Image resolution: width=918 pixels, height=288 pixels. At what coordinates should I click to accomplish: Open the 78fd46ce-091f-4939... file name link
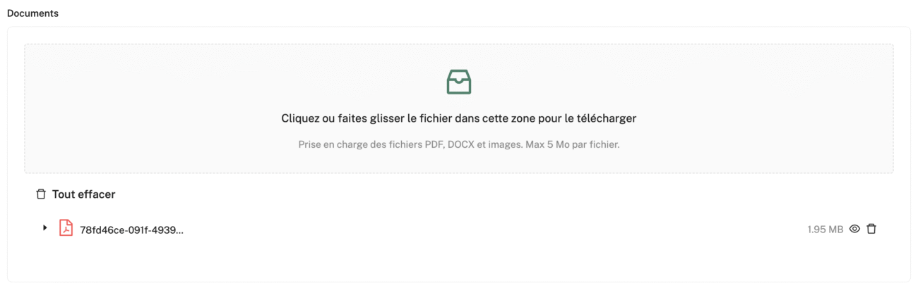point(131,230)
